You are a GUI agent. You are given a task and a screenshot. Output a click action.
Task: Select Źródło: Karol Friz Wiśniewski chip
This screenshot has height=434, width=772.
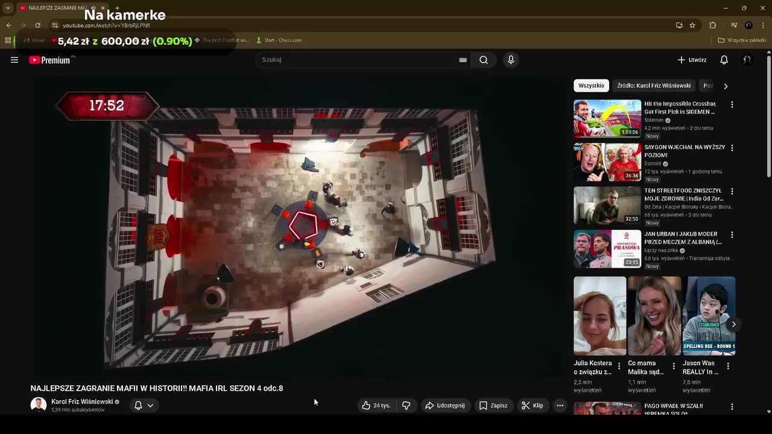tap(654, 86)
